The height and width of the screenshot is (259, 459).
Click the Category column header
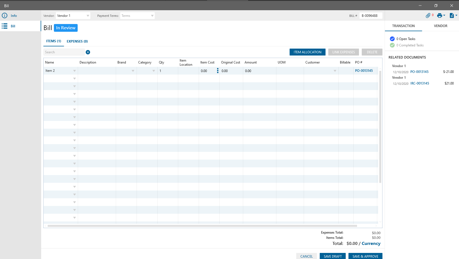click(145, 62)
